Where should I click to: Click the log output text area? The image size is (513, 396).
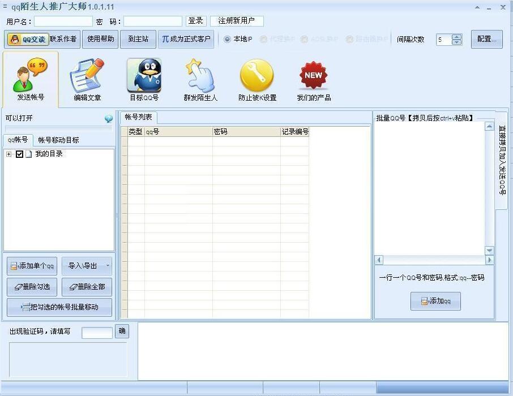[323, 351]
